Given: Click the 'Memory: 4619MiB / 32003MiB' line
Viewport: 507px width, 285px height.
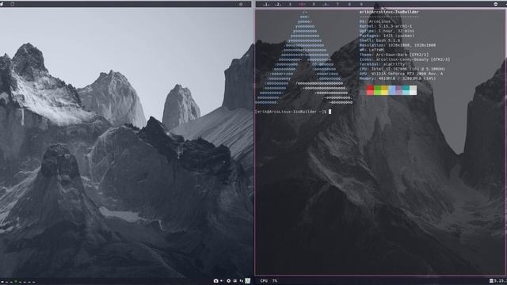Looking at the screenshot, I should tap(398, 78).
